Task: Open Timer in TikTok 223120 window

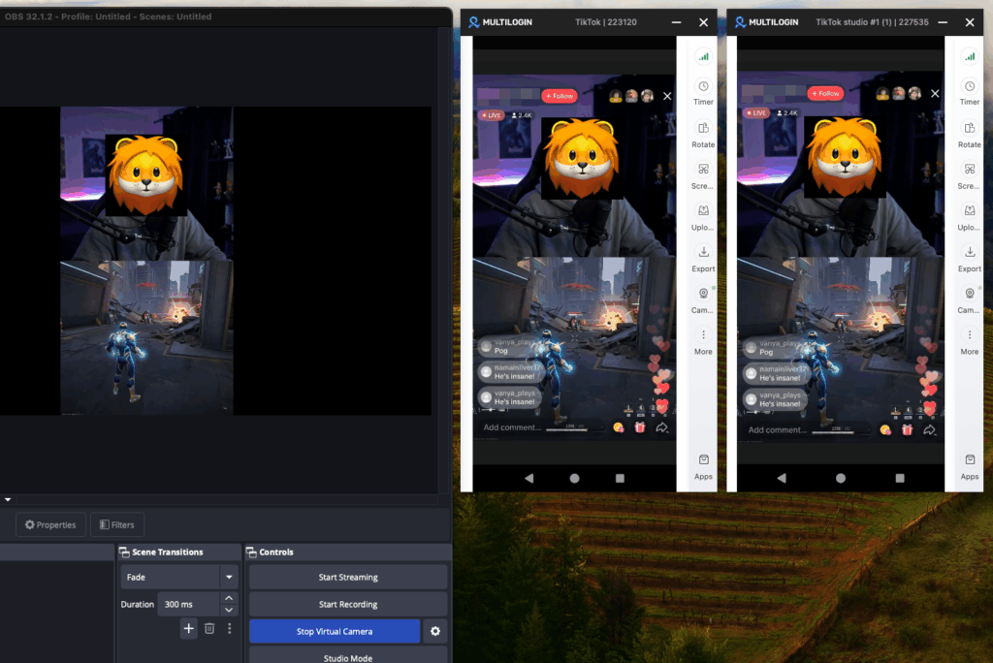Action: (703, 92)
